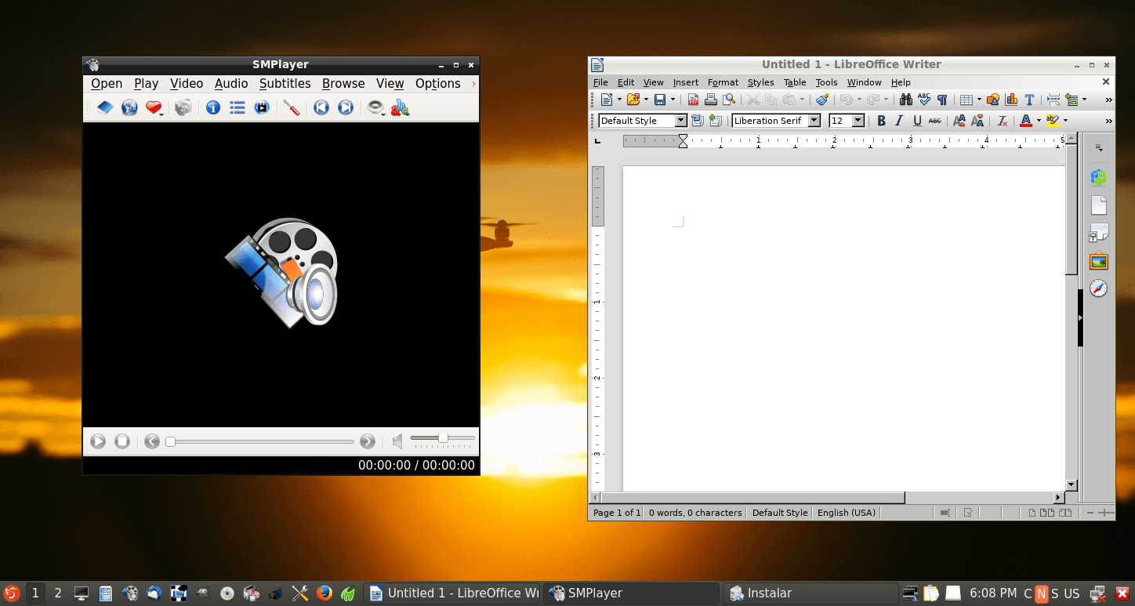Click the subtitle track abc icon in SMPlayer toolbar
The width and height of the screenshot is (1135, 606).
click(x=400, y=108)
